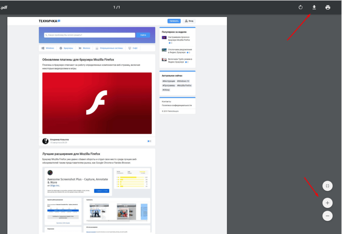Click the date 15 августа в 09:29
The height and width of the screenshot is (234, 342).
pyautogui.click(x=59, y=143)
